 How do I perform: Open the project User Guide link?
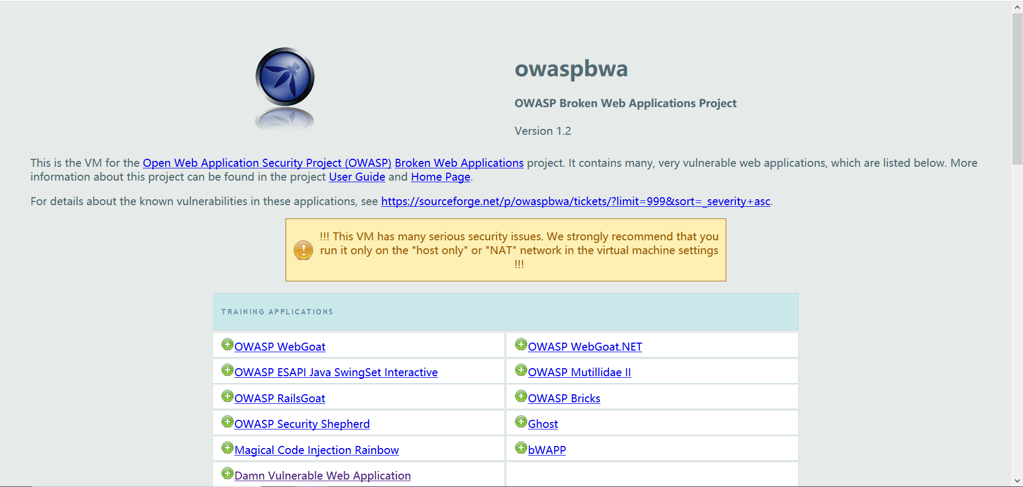[x=357, y=177]
